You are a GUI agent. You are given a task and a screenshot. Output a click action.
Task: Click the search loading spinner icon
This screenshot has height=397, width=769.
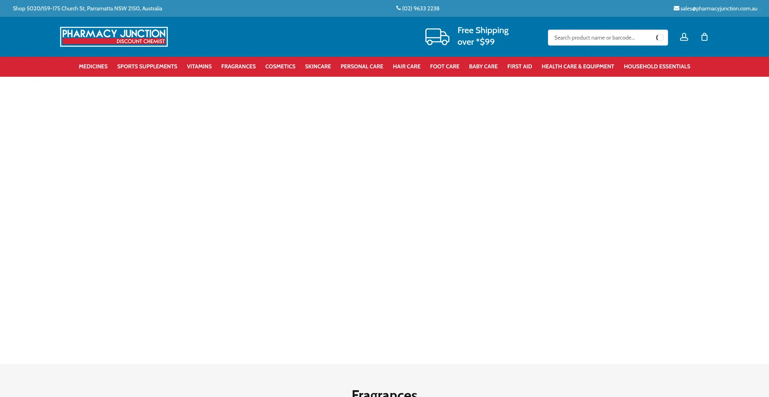(659, 38)
